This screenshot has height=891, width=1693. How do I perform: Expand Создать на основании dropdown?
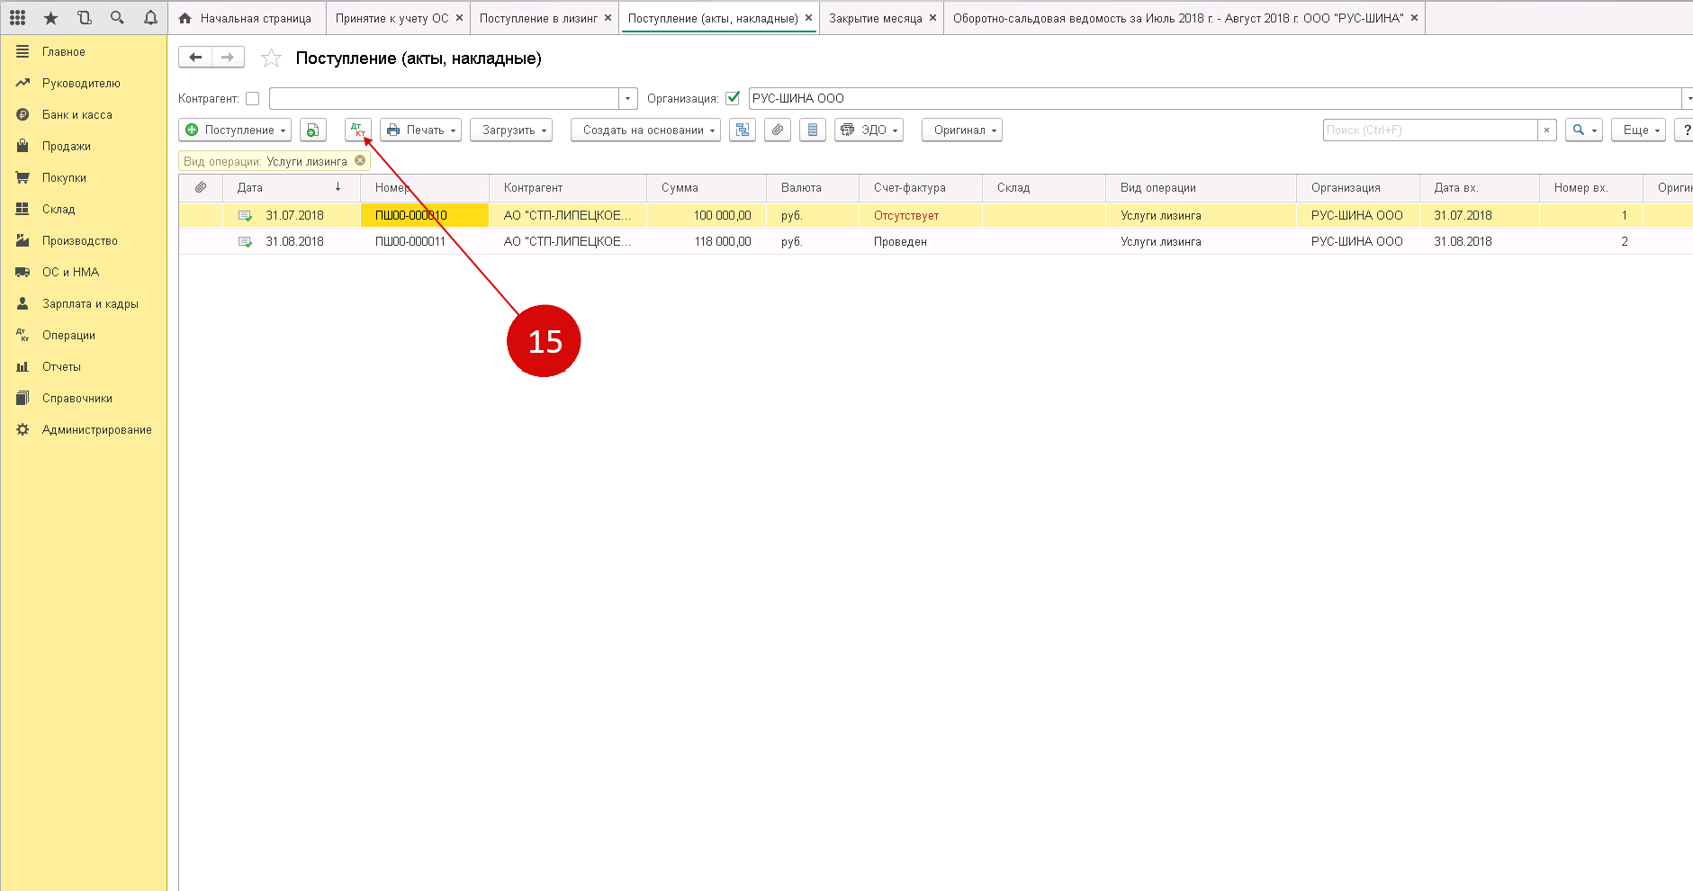coord(645,130)
